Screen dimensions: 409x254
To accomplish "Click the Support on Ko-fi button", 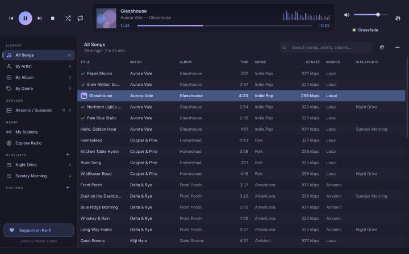I will pyautogui.click(x=39, y=230).
